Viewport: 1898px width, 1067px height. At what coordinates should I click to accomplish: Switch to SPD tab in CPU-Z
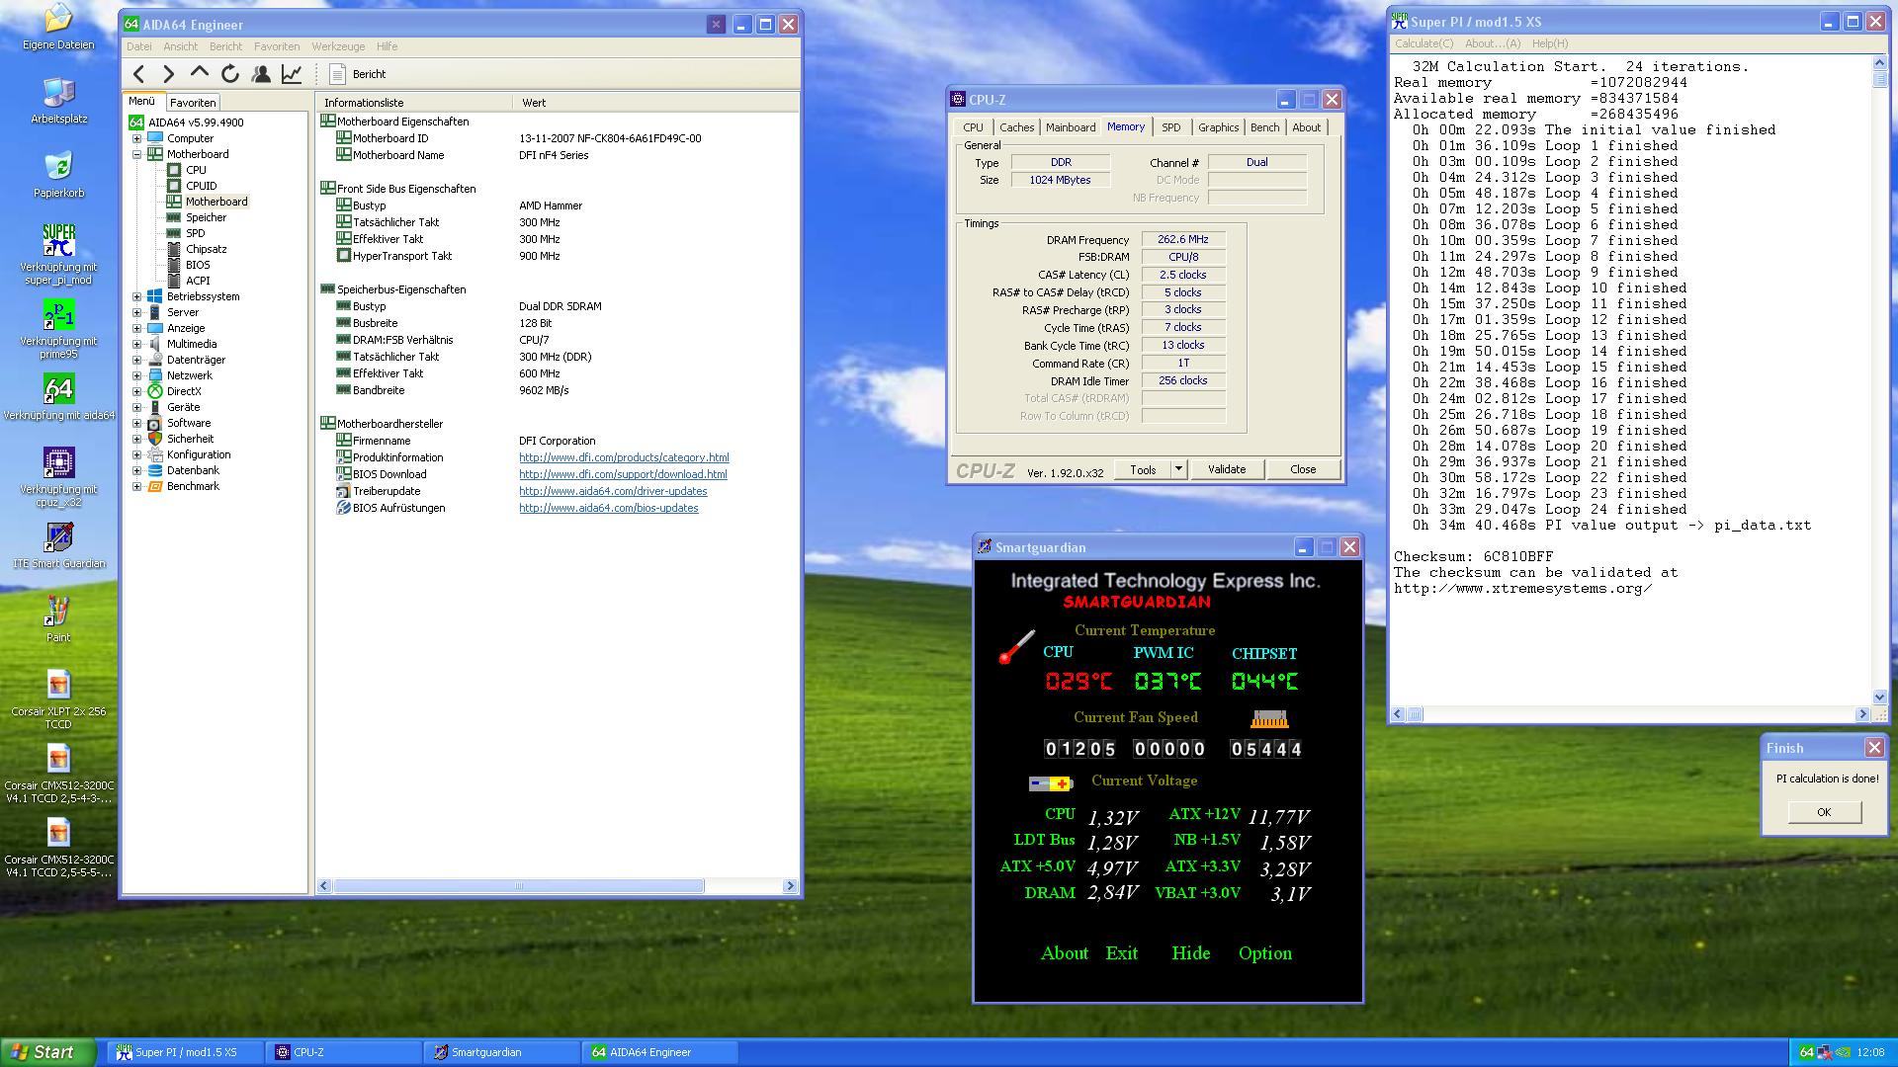point(1170,127)
